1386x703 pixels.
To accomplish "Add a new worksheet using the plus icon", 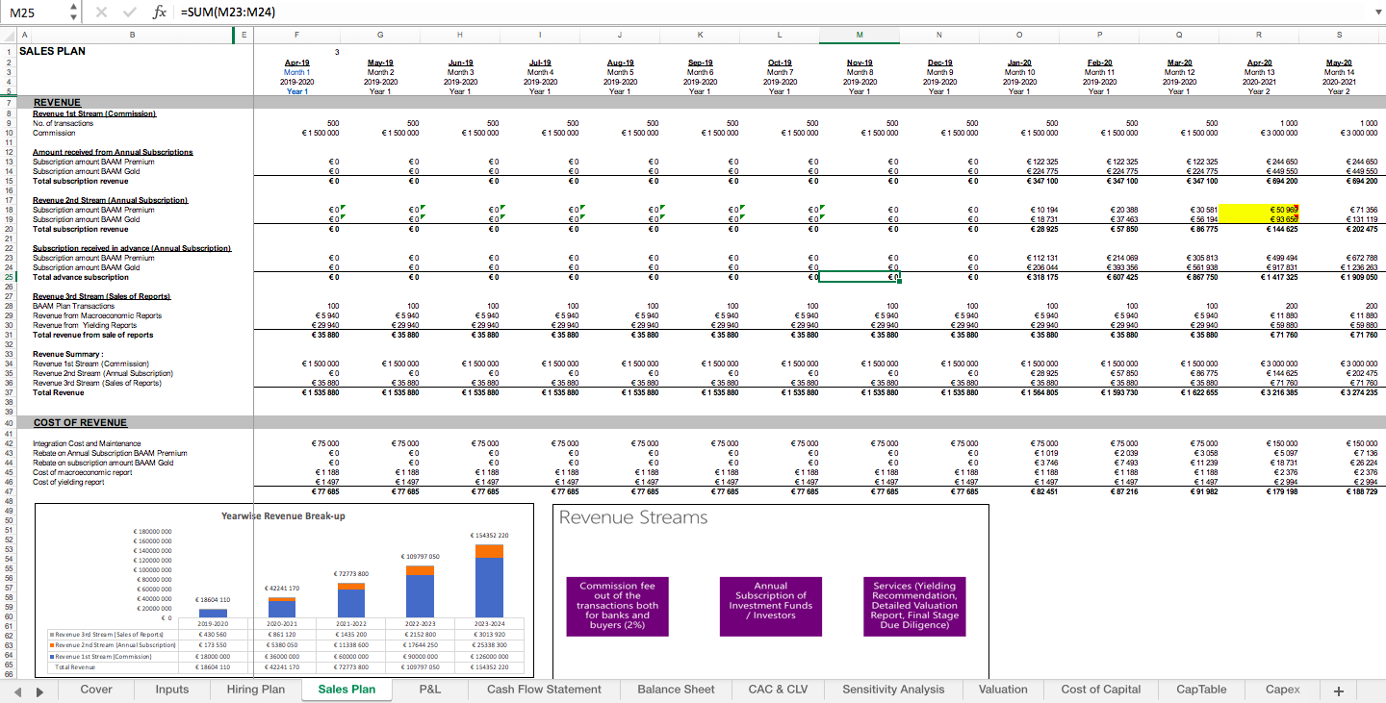I will pyautogui.click(x=1339, y=690).
